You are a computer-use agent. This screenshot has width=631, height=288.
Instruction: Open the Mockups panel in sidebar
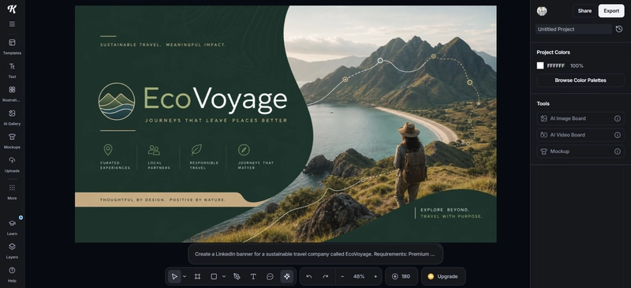tap(12, 140)
